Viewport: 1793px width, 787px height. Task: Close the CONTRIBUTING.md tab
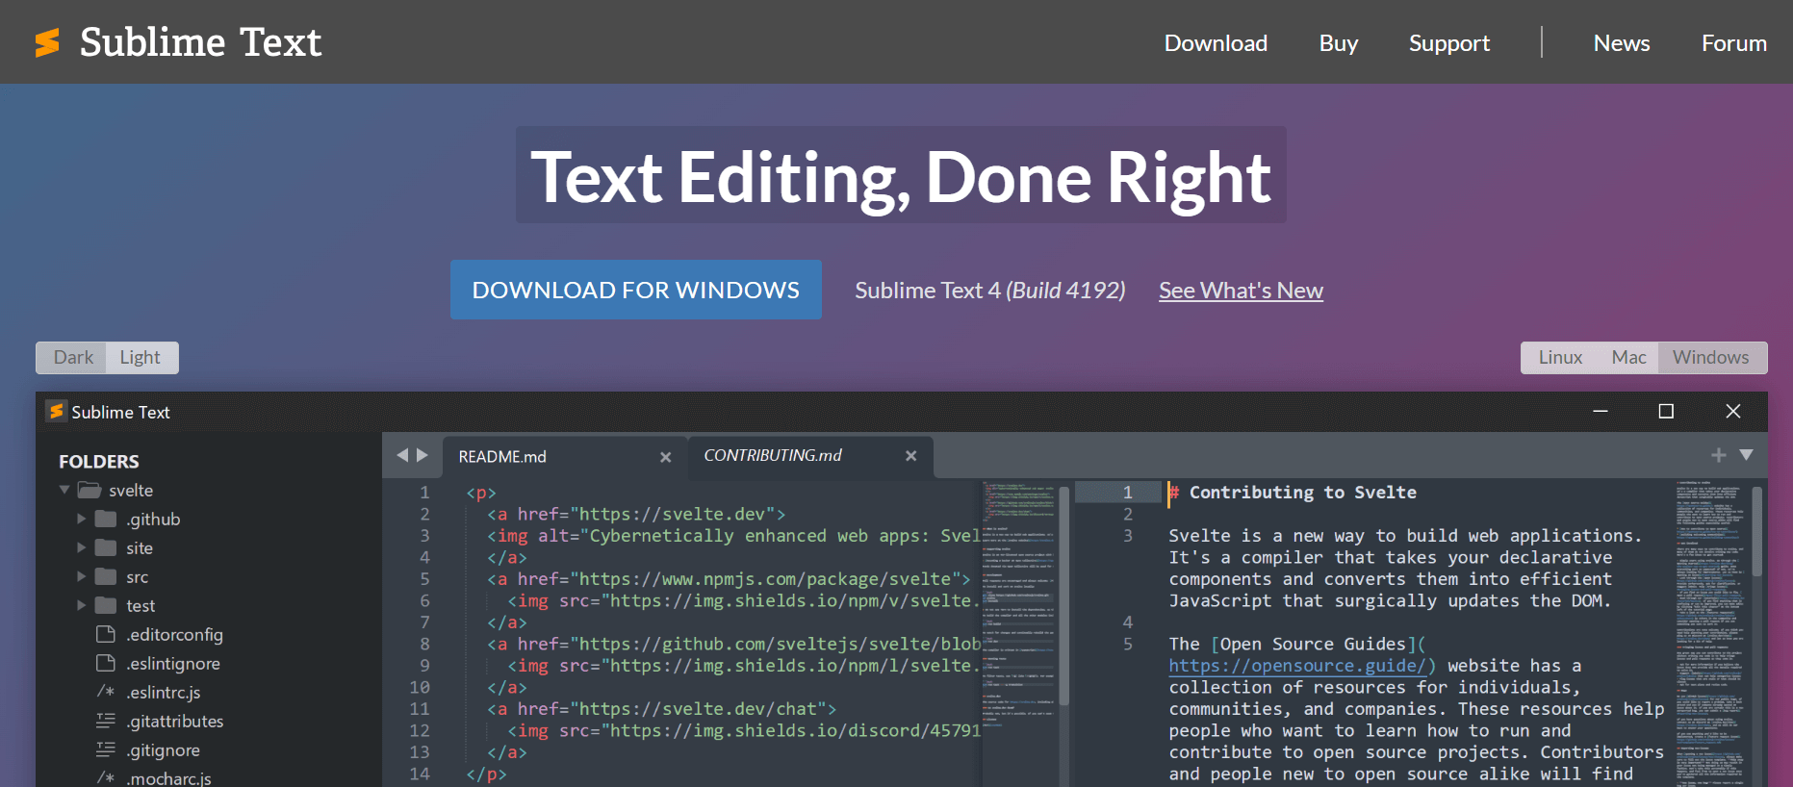tap(910, 456)
